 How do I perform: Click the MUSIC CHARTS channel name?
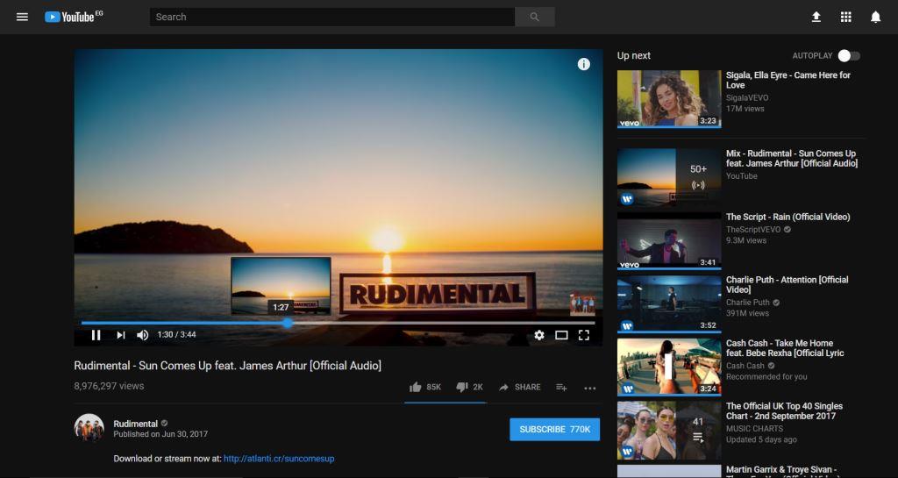[754, 429]
